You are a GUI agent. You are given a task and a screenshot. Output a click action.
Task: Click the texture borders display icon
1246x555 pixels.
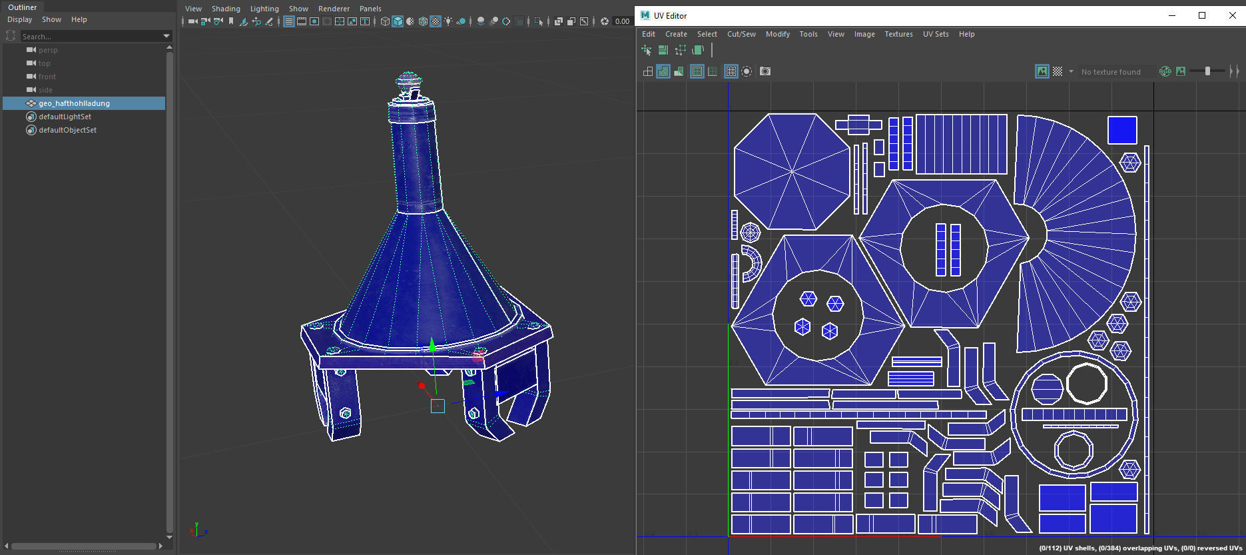(697, 71)
